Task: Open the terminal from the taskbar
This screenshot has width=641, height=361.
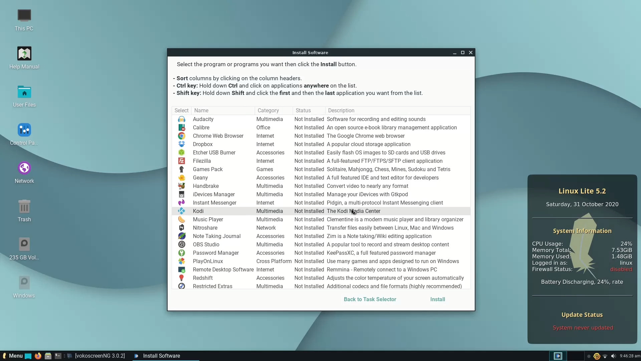Action: [58, 356]
